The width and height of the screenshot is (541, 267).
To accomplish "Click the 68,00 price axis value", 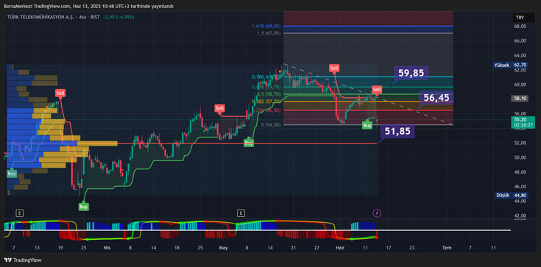I will (520, 26).
